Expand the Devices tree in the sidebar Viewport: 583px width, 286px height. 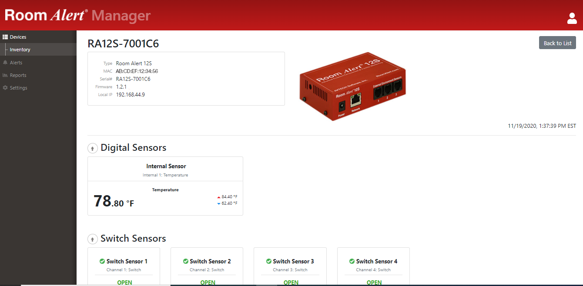pyautogui.click(x=17, y=37)
